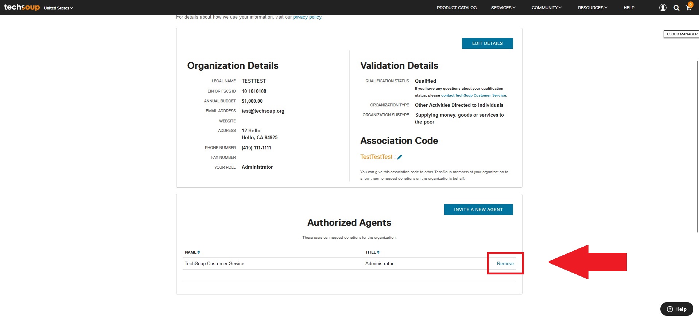Sort agents by Title column
The image size is (699, 317).
point(372,252)
